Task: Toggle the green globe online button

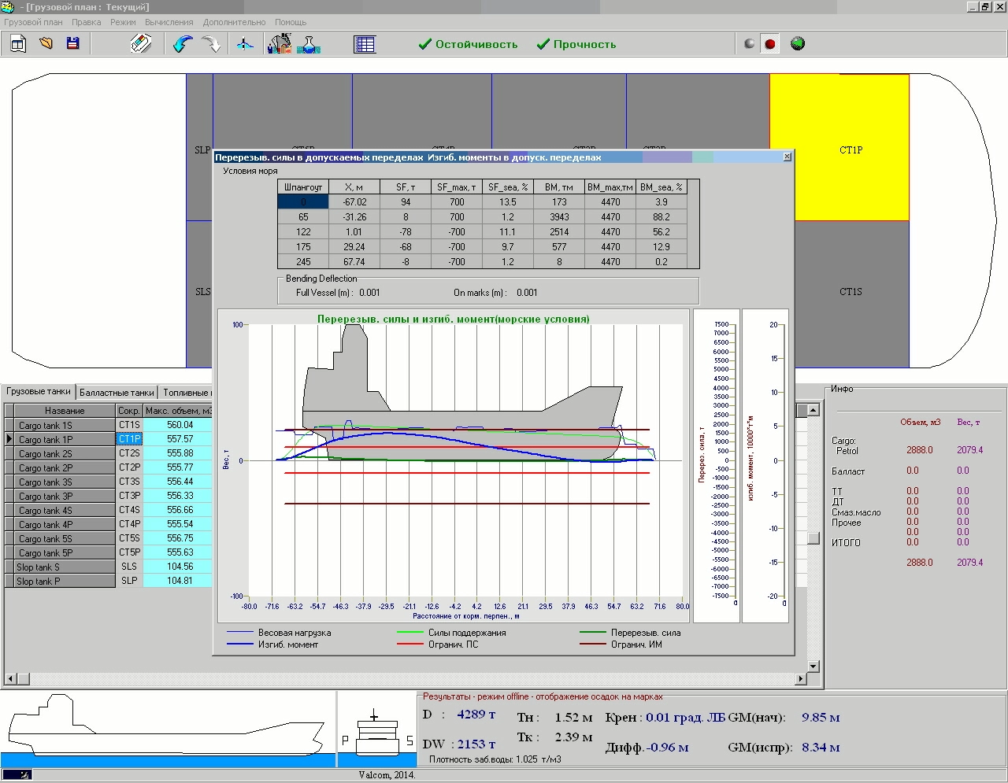Action: coord(798,44)
